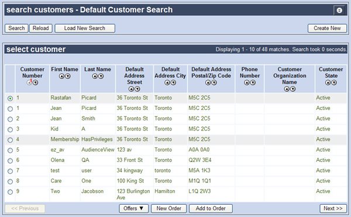The image size is (351, 217).
Task: Sort Customer State column ascending
Action: tap(328, 83)
